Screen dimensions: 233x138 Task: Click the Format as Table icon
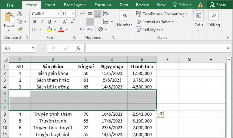pos(138,22)
